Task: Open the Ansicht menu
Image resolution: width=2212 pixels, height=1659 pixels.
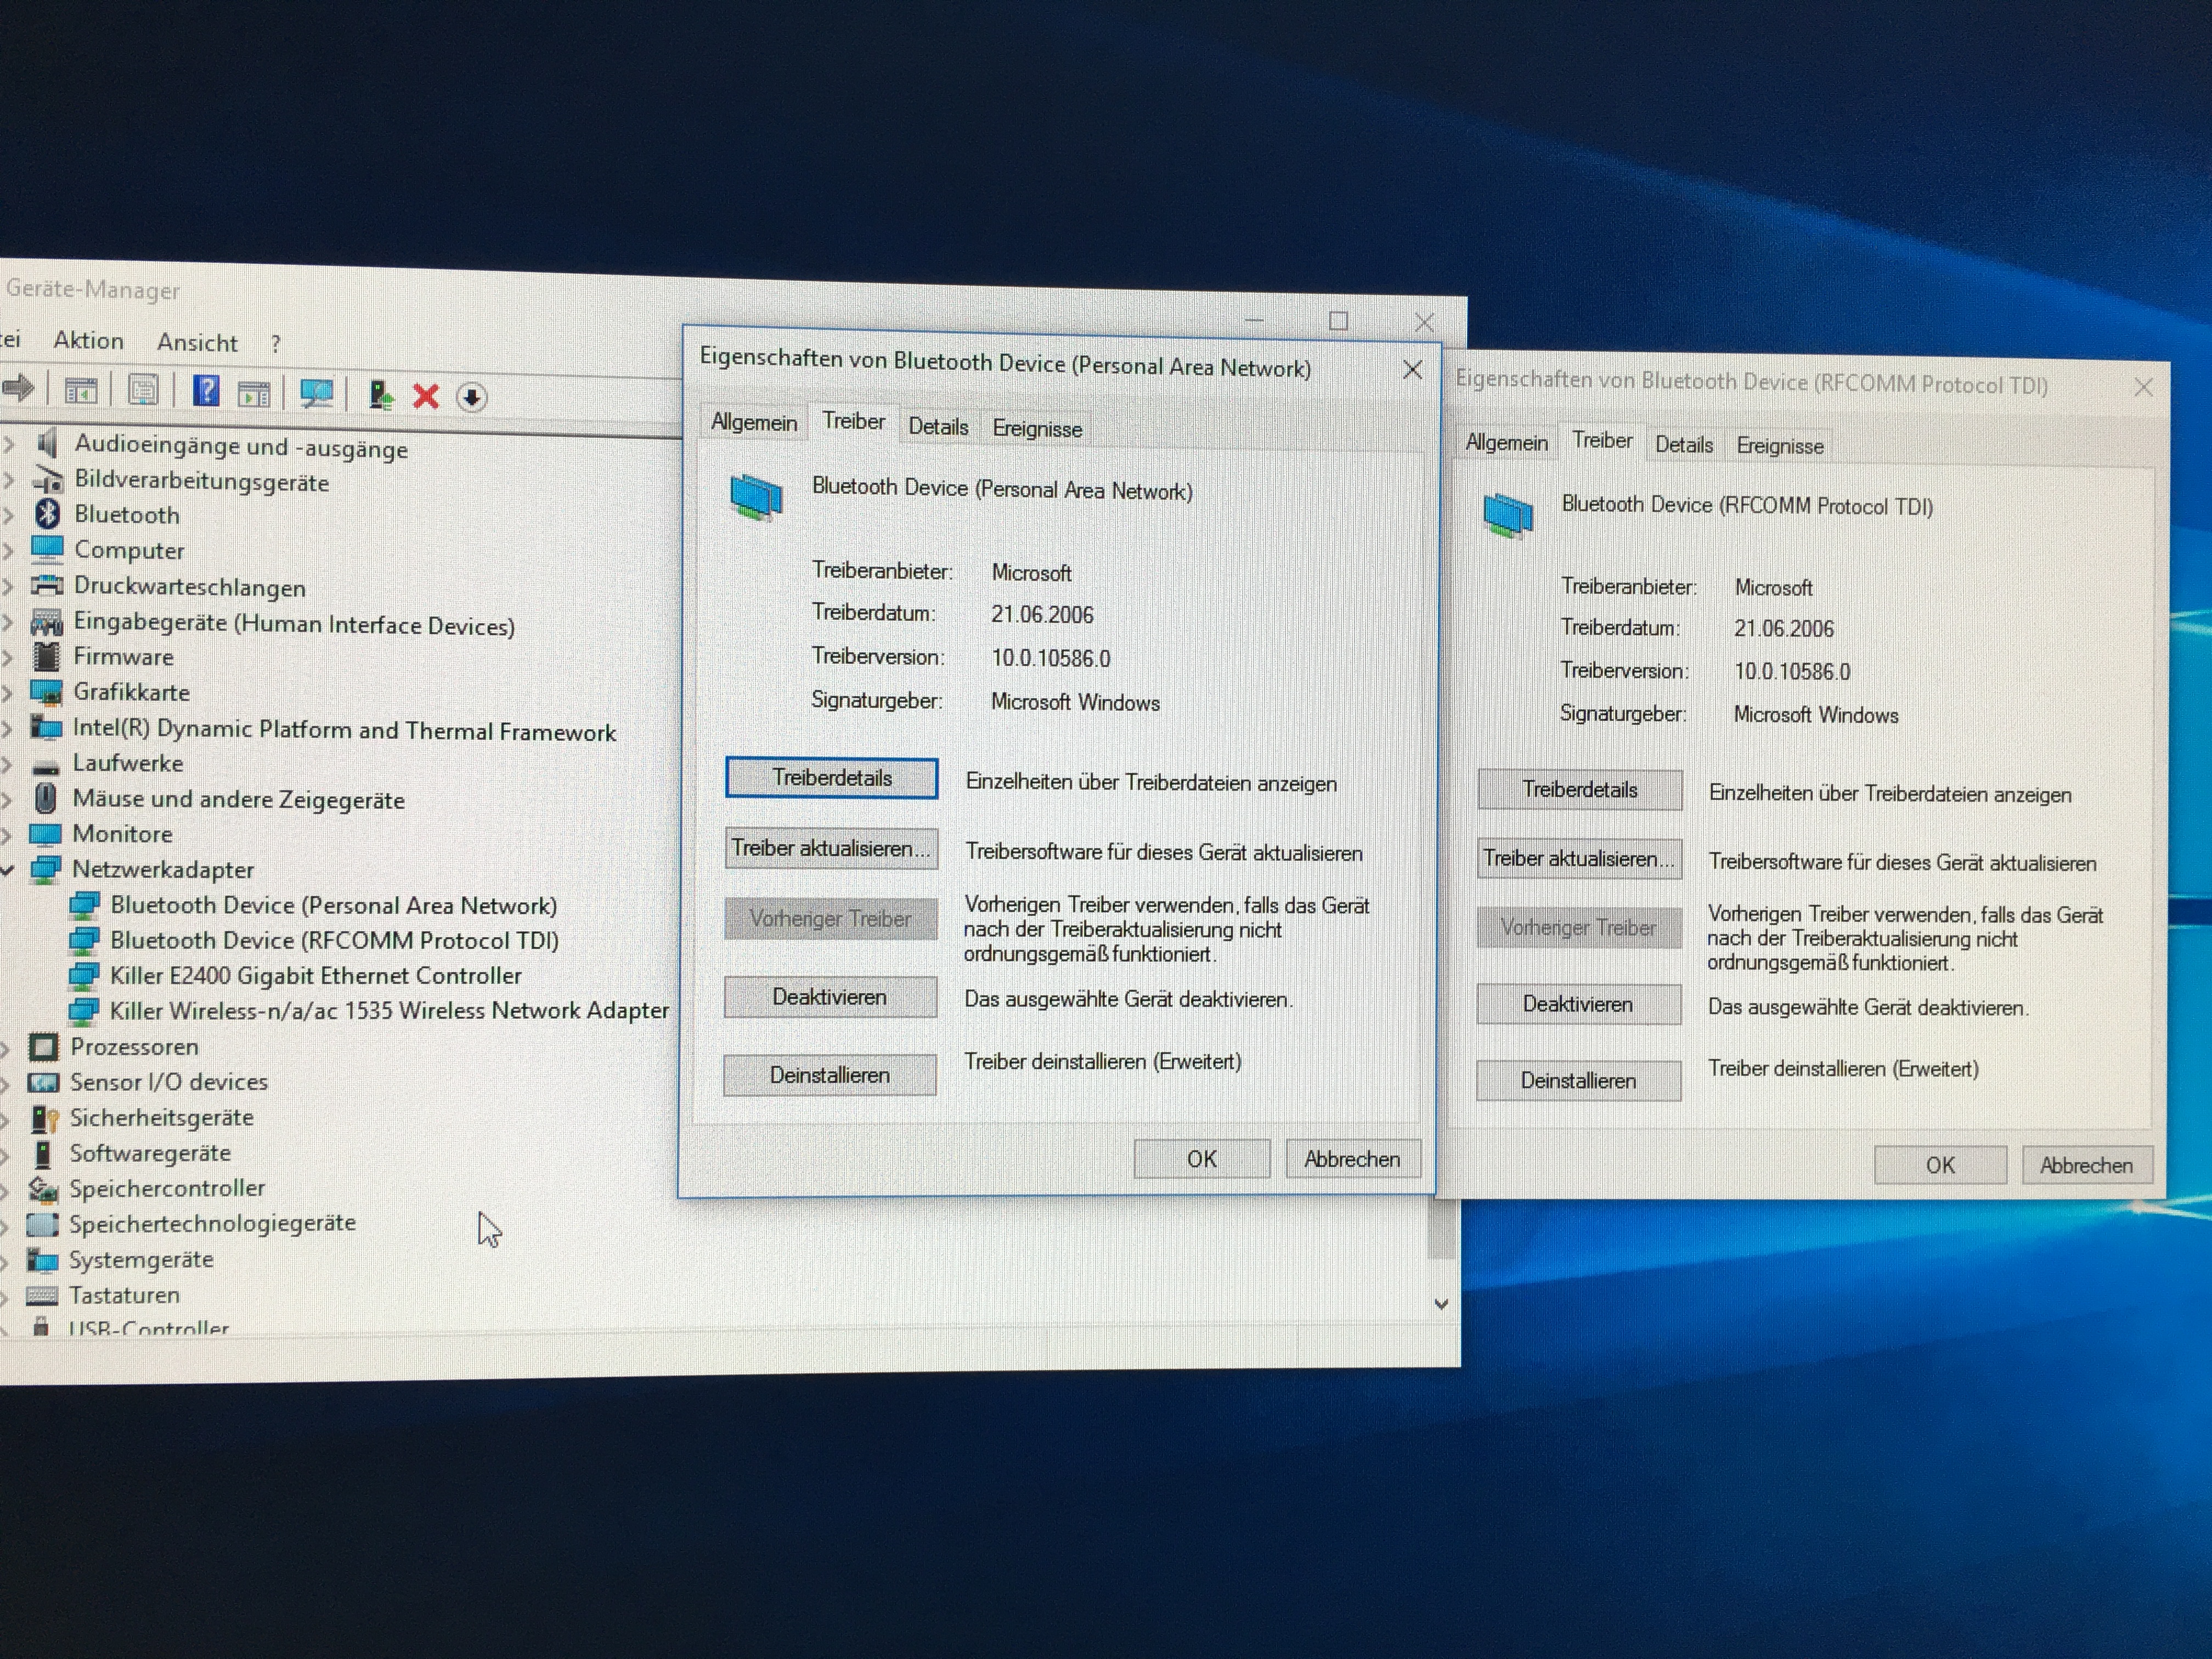Action: tap(197, 343)
